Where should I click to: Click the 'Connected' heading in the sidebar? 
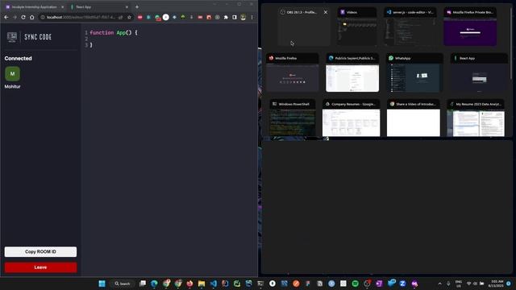click(18, 58)
